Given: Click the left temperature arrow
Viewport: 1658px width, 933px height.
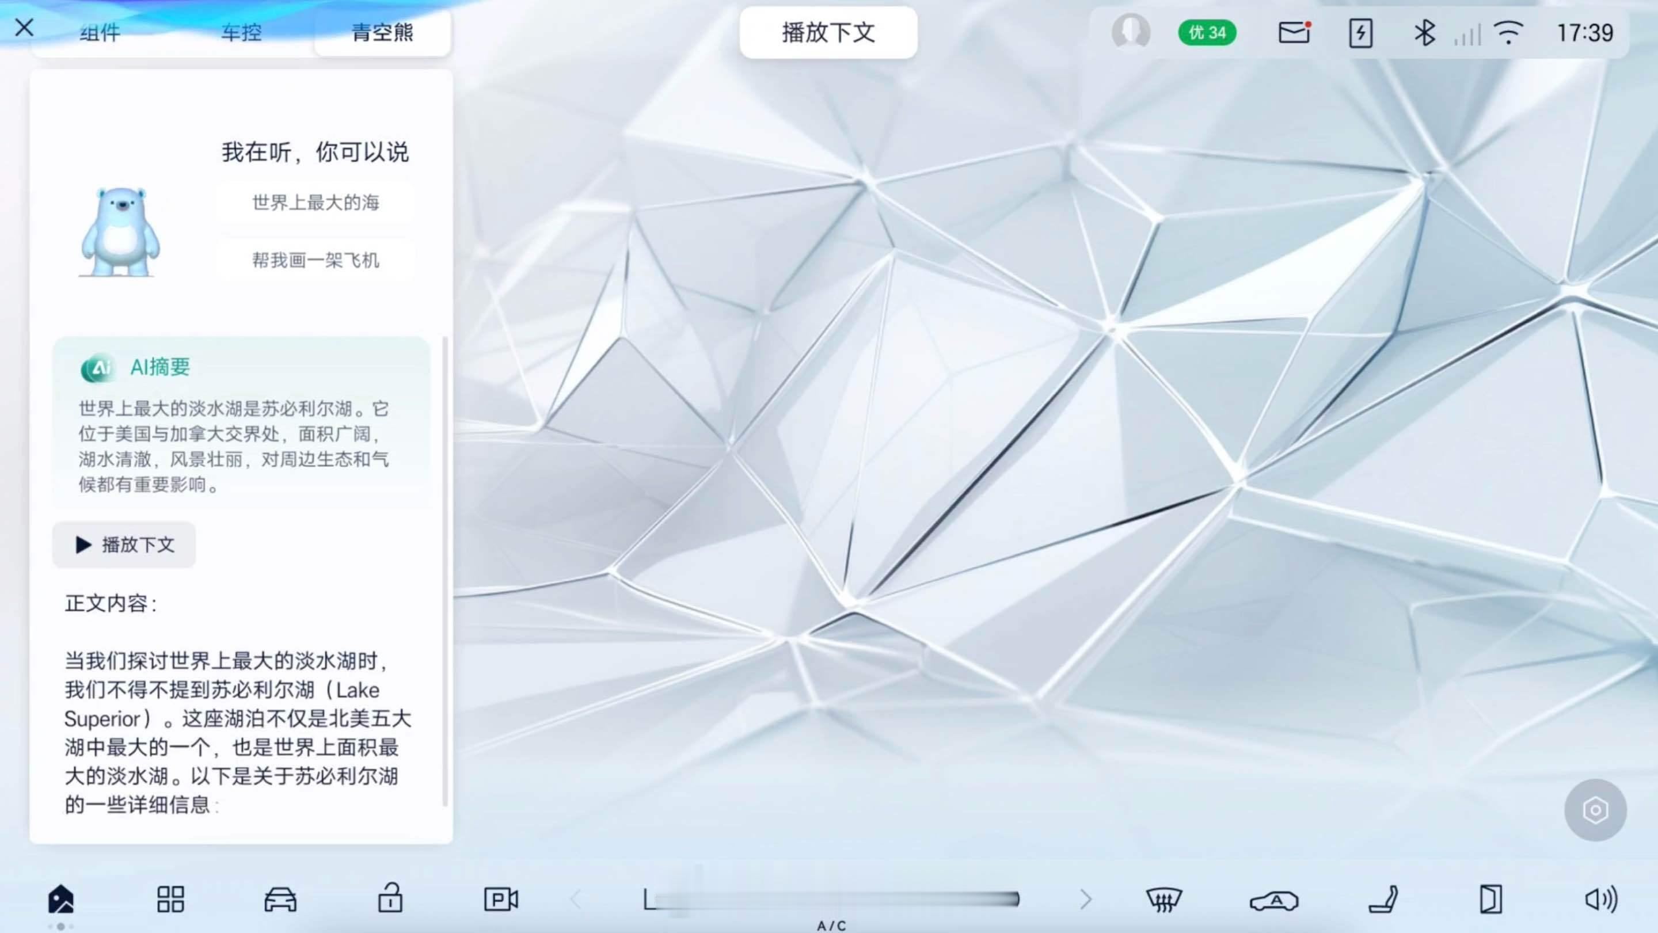Looking at the screenshot, I should (576, 899).
